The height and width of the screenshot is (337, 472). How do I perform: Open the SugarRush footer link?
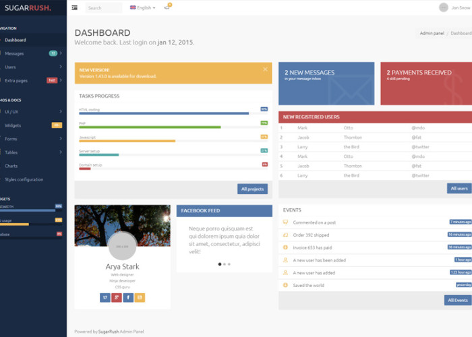pos(109,332)
